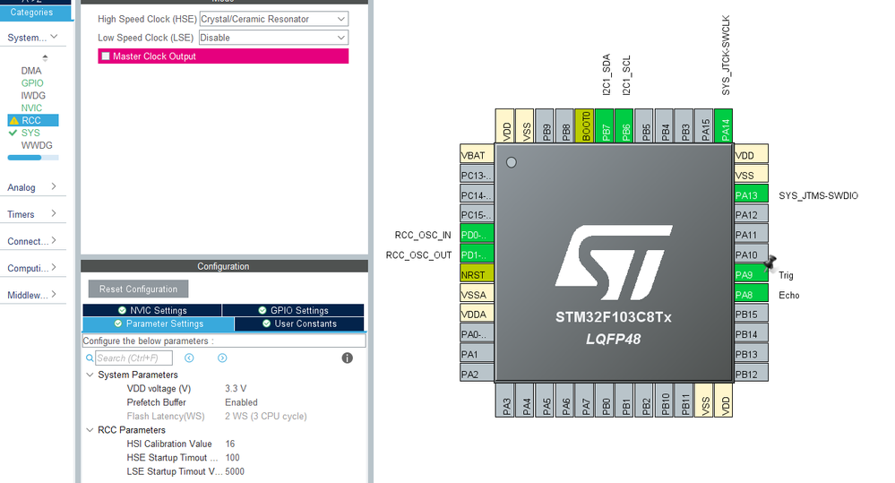Image resolution: width=895 pixels, height=483 pixels.
Task: Click the horizontal scrollbar under WWDG
Action: [33, 158]
